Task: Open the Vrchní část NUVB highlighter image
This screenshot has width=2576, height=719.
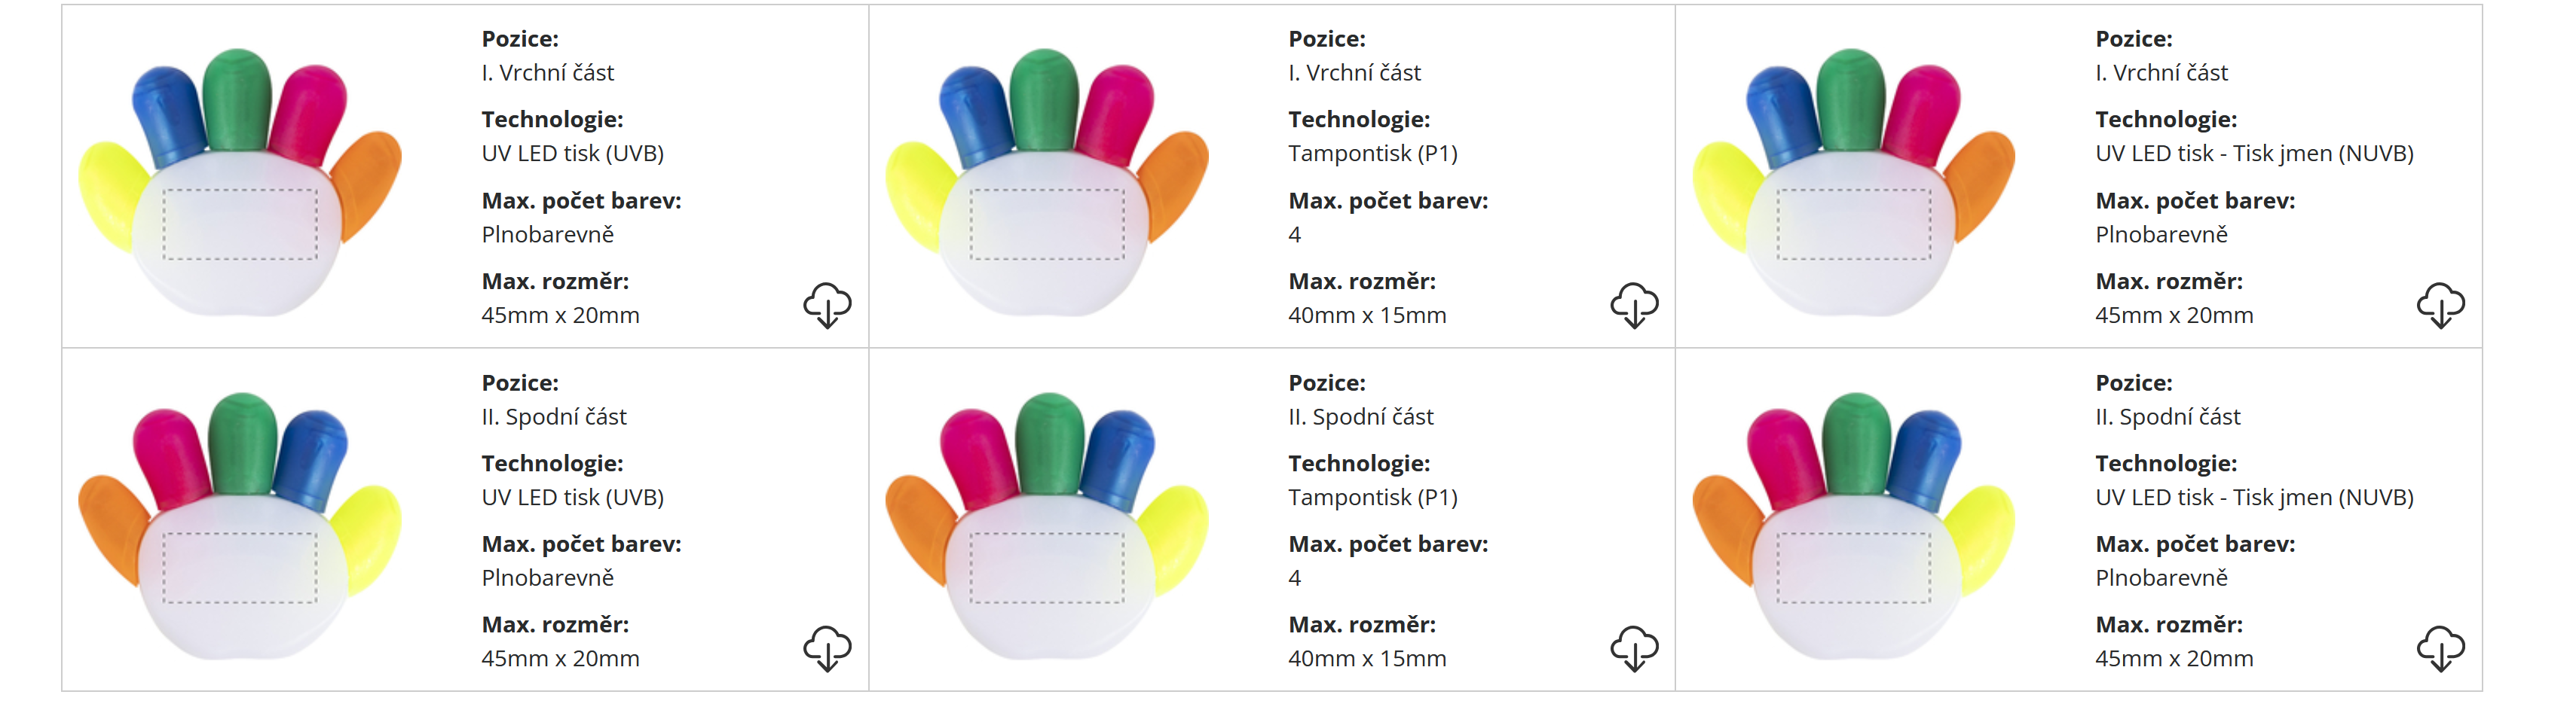Action: [x=1853, y=181]
